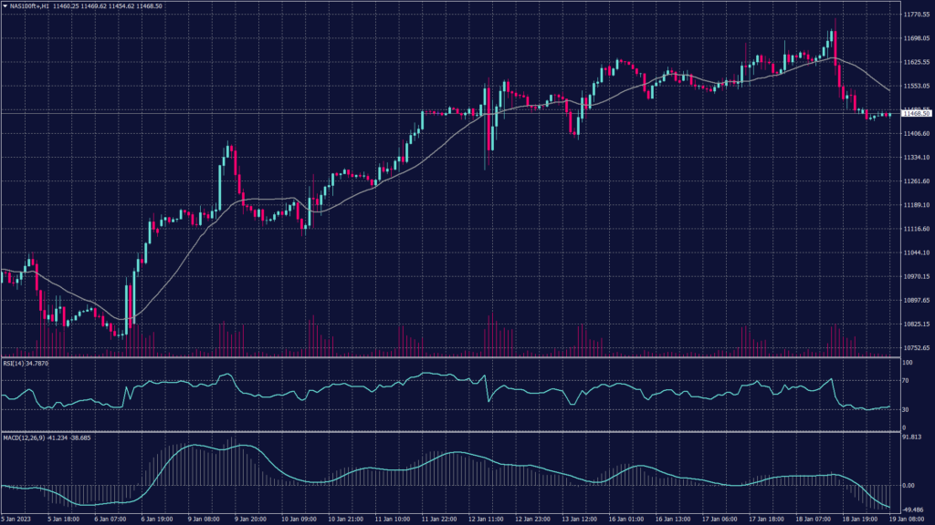
Task: Click the triangle arrow beside NAS100ft+ symbol
Action: tap(4, 5)
